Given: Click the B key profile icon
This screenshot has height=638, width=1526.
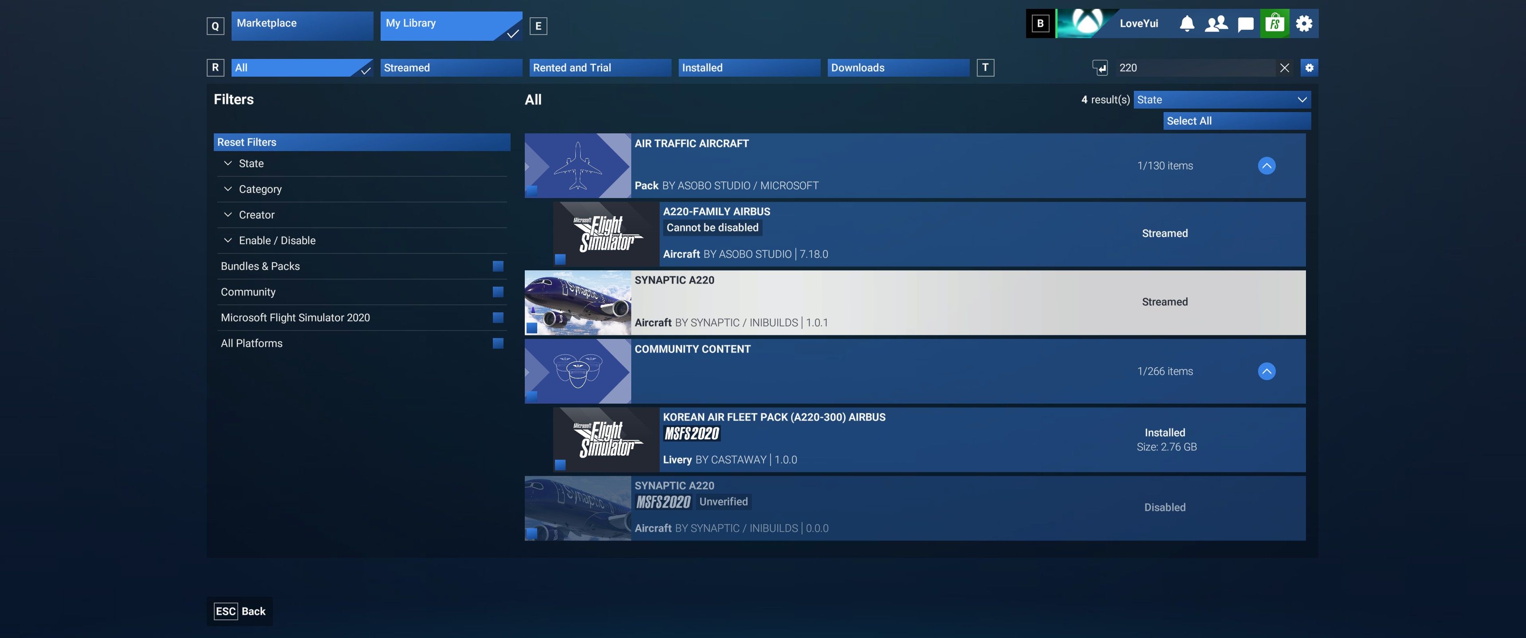Looking at the screenshot, I should (x=1040, y=23).
